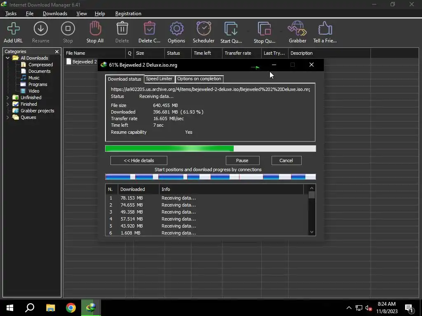Select the All Downloads folder
This screenshot has width=422, height=316.
point(34,58)
